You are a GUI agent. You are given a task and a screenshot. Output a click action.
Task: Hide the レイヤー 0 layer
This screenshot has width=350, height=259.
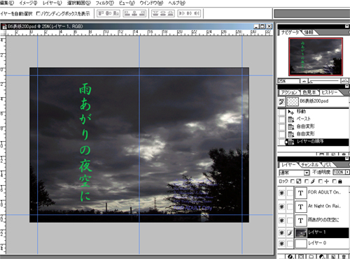pos(282,244)
